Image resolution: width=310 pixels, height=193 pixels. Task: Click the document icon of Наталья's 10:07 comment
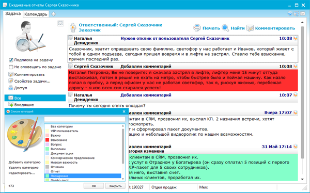70,94
